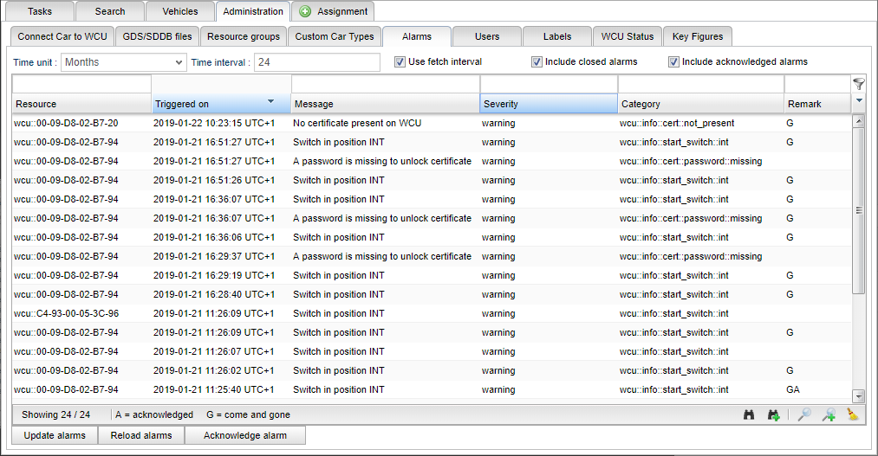The image size is (878, 456).
Task: Disable Include acknowledged alarms checkbox
Action: coord(673,61)
